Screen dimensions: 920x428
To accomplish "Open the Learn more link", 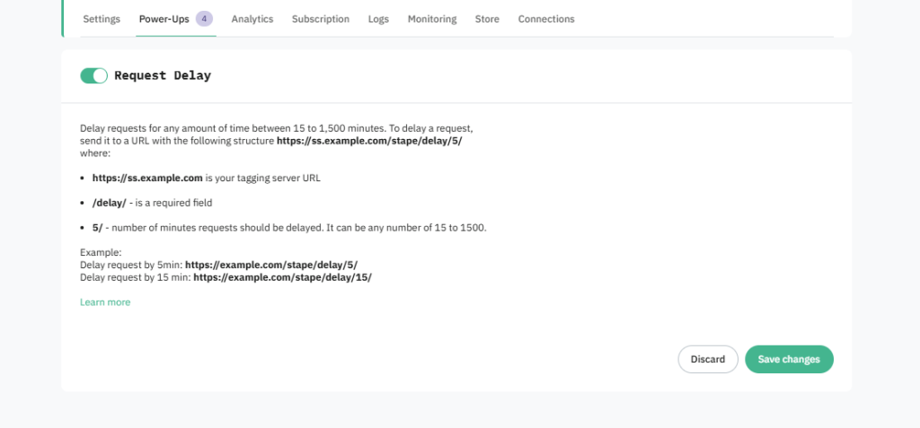I will [x=105, y=302].
